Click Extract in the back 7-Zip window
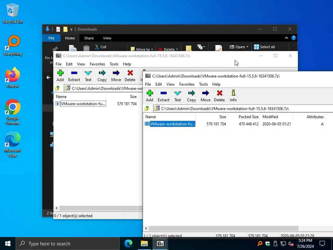 tap(74, 76)
